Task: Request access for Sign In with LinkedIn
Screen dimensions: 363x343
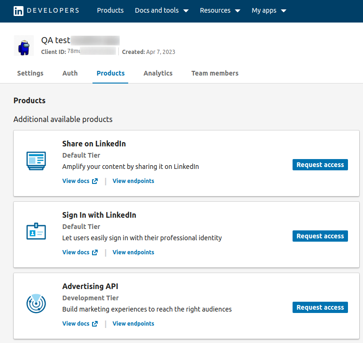Action: [x=320, y=236]
